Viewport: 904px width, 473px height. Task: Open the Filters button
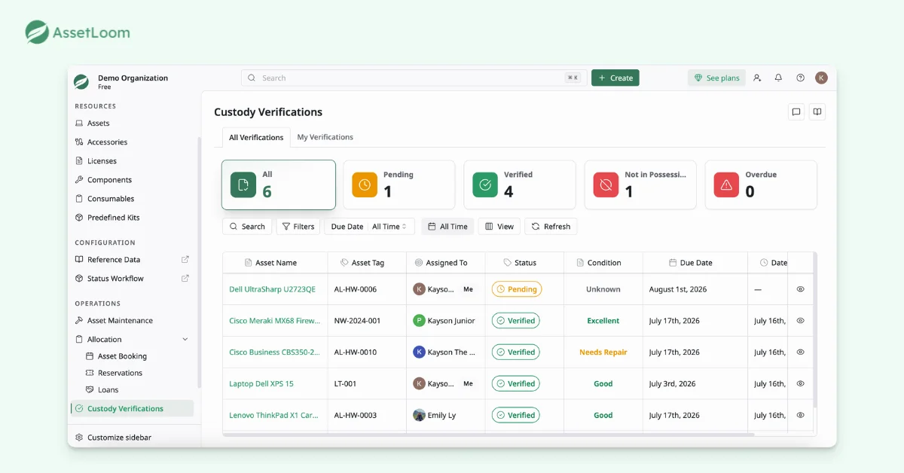point(298,226)
